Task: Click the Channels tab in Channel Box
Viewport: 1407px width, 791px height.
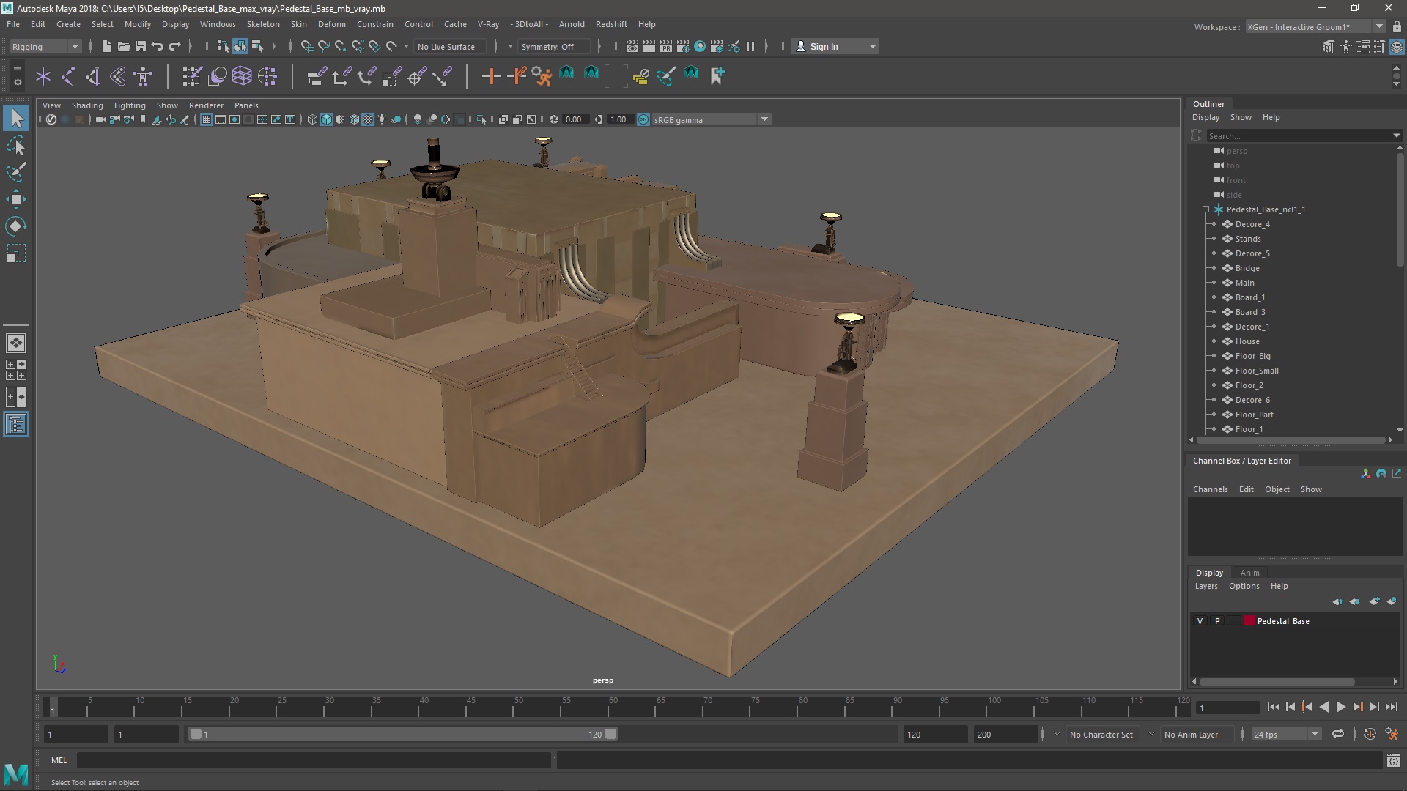Action: pyautogui.click(x=1211, y=489)
